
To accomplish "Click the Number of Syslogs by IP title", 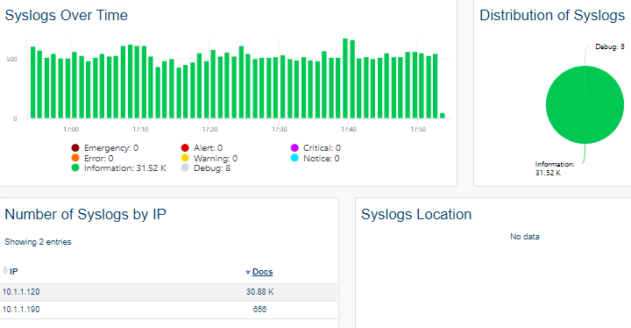I will pyautogui.click(x=85, y=214).
